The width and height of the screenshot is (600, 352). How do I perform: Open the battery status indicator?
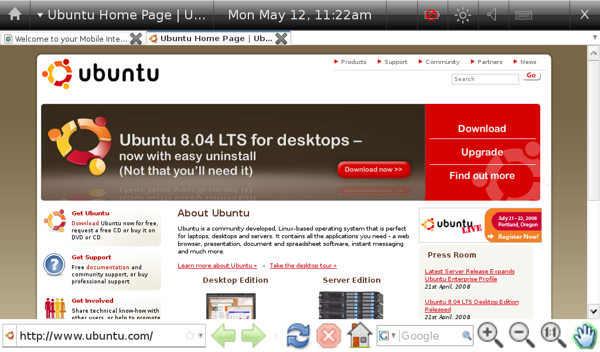click(432, 15)
